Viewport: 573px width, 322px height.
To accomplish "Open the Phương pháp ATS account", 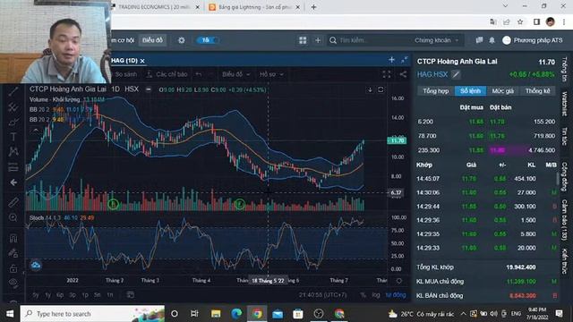I will coord(533,40).
